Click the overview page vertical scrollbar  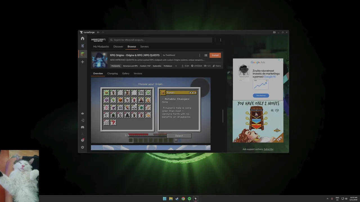coord(223,116)
